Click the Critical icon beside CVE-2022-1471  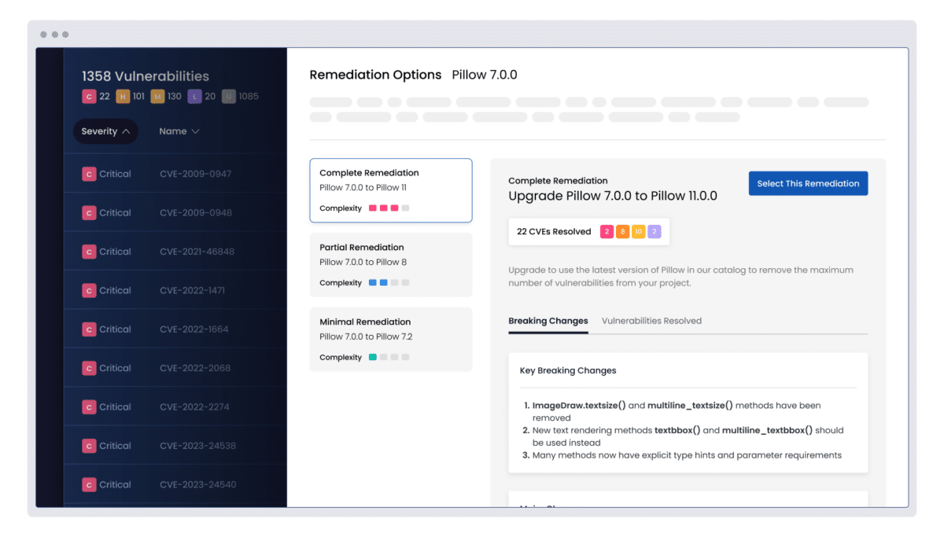[x=89, y=290]
